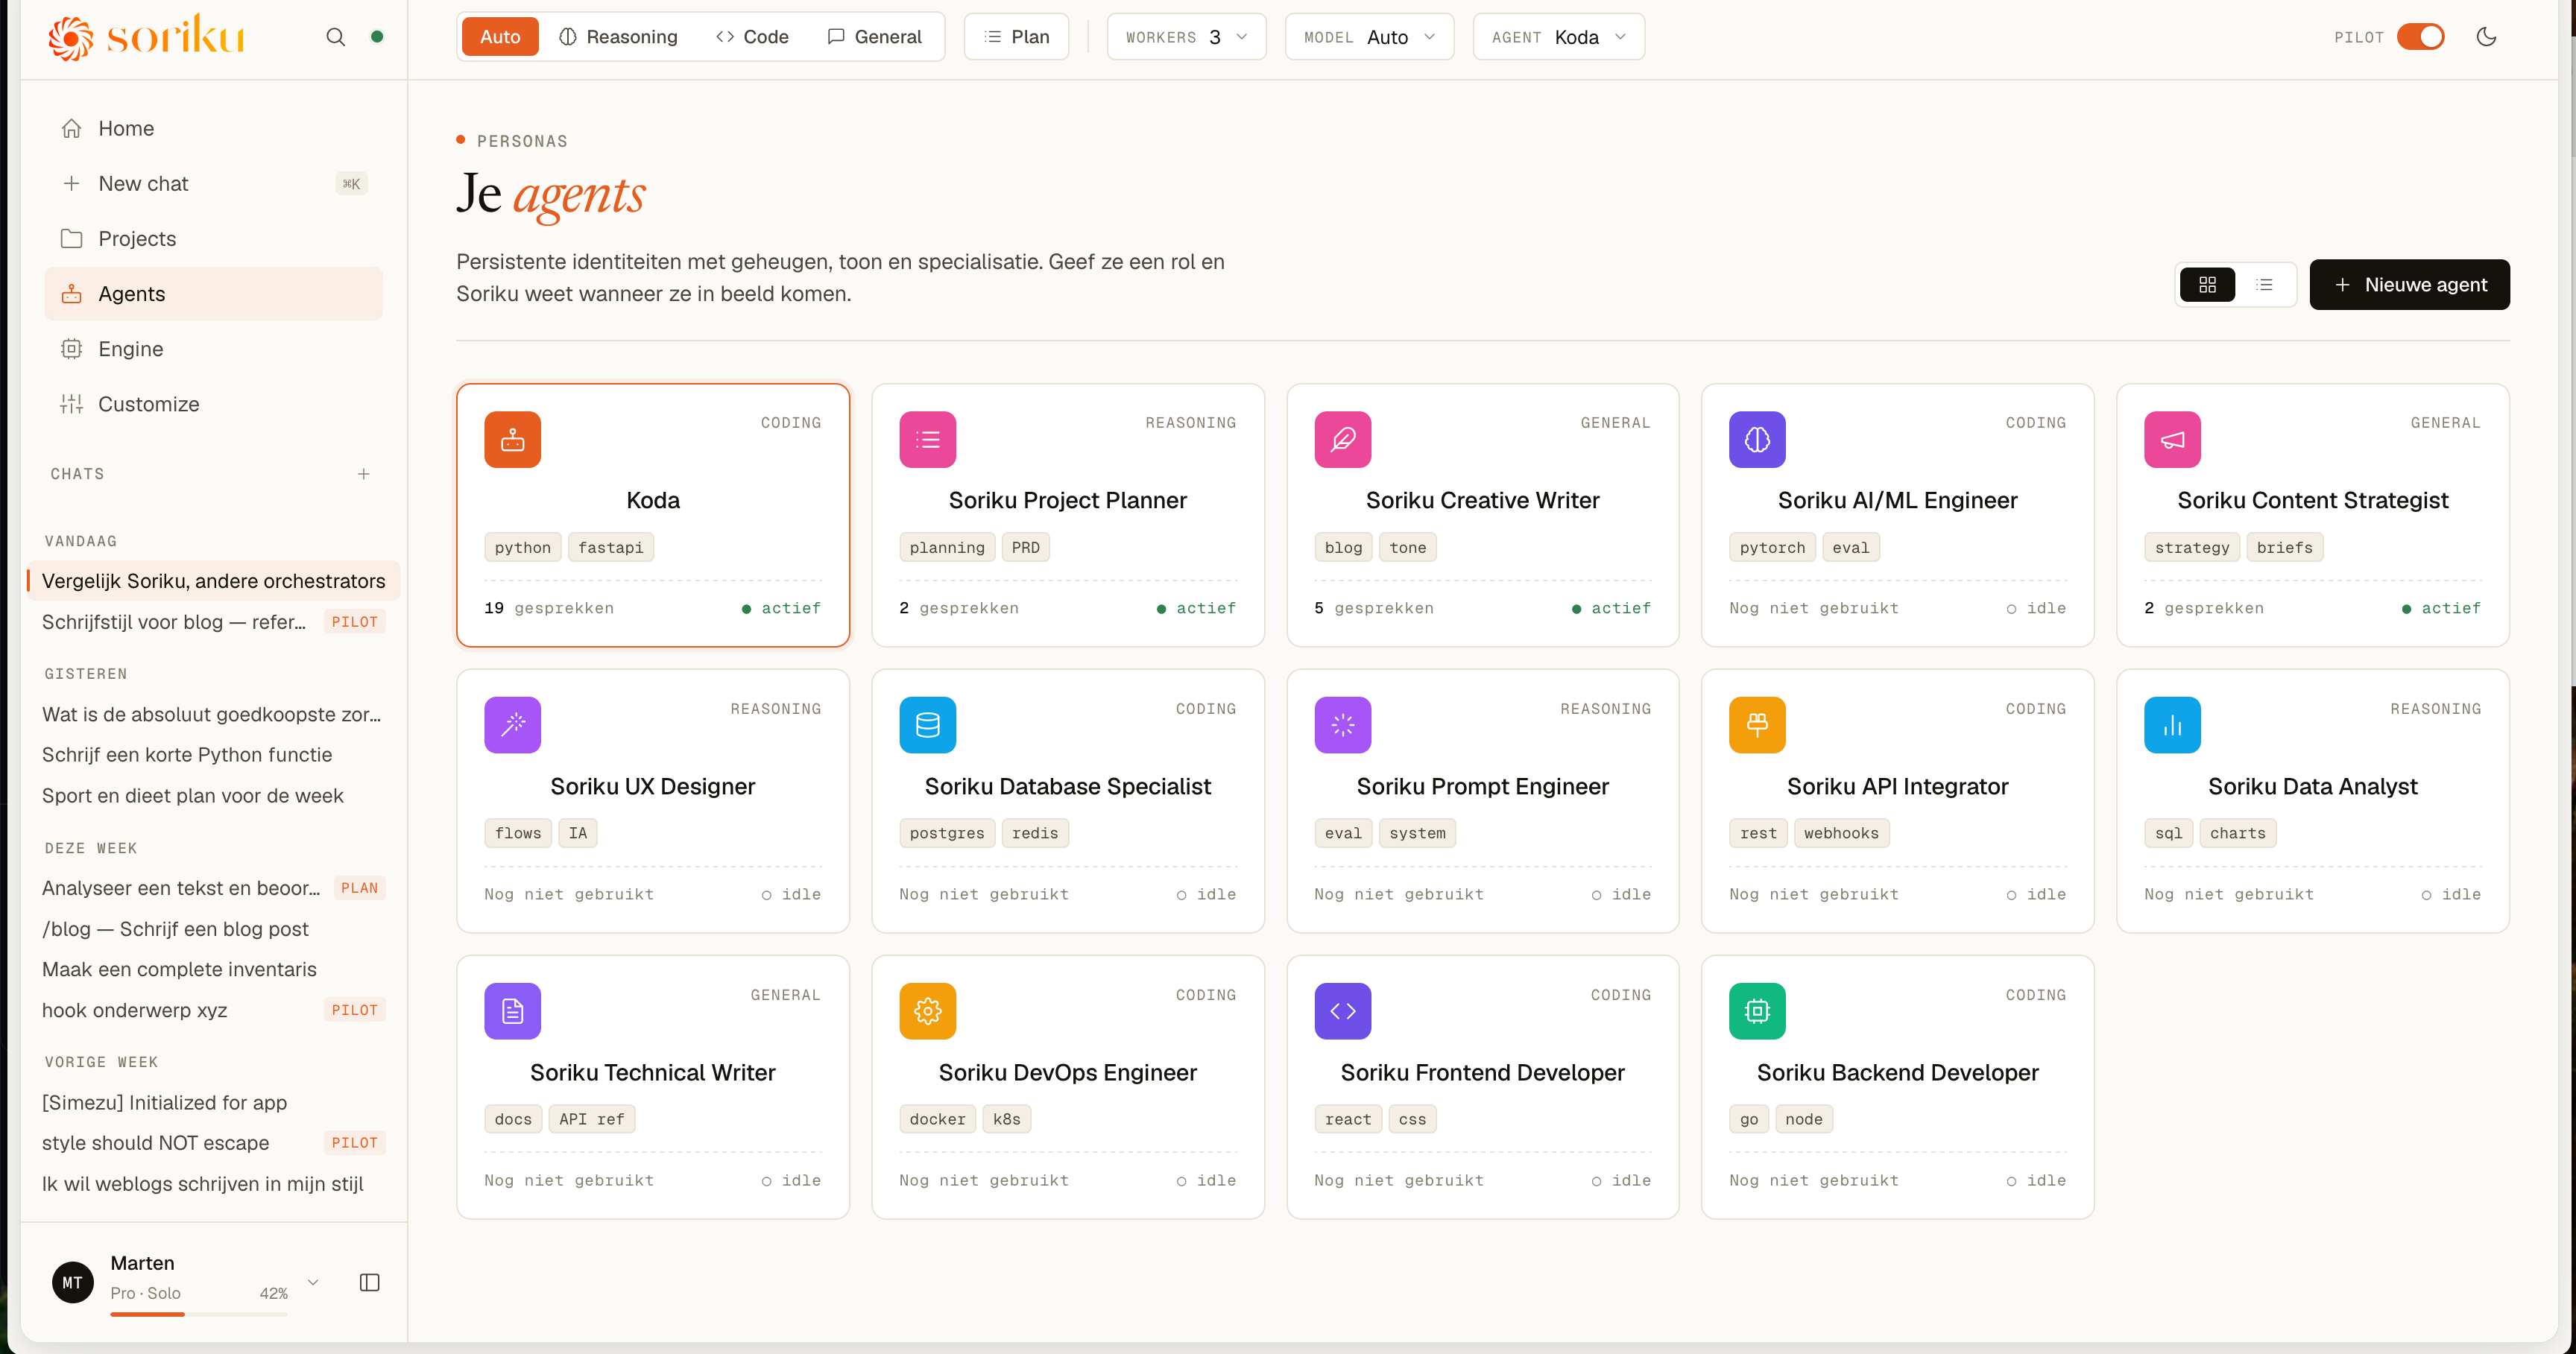Image resolution: width=2576 pixels, height=1354 pixels.
Task: Switch to grid view of agents
Action: tap(2208, 285)
